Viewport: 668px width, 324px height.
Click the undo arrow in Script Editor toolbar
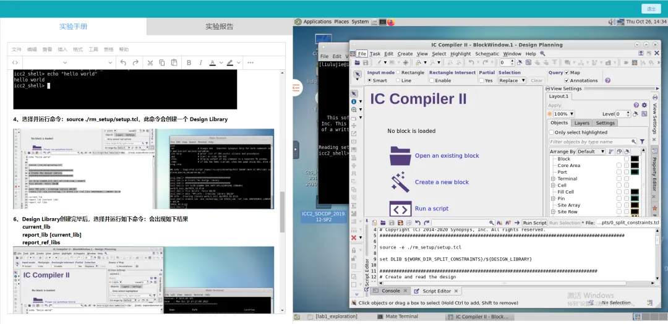pos(417,223)
